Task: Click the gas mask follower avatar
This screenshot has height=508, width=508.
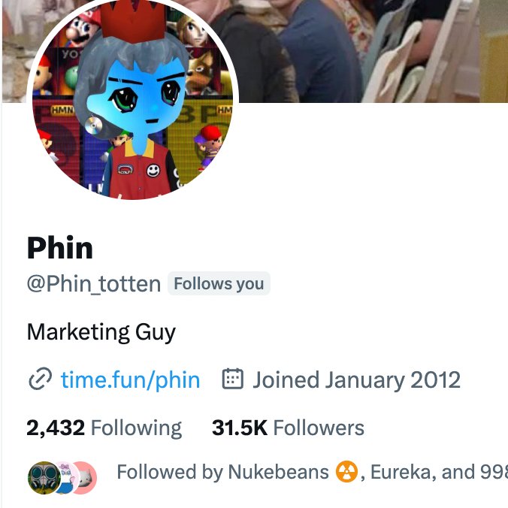Action: [x=44, y=478]
